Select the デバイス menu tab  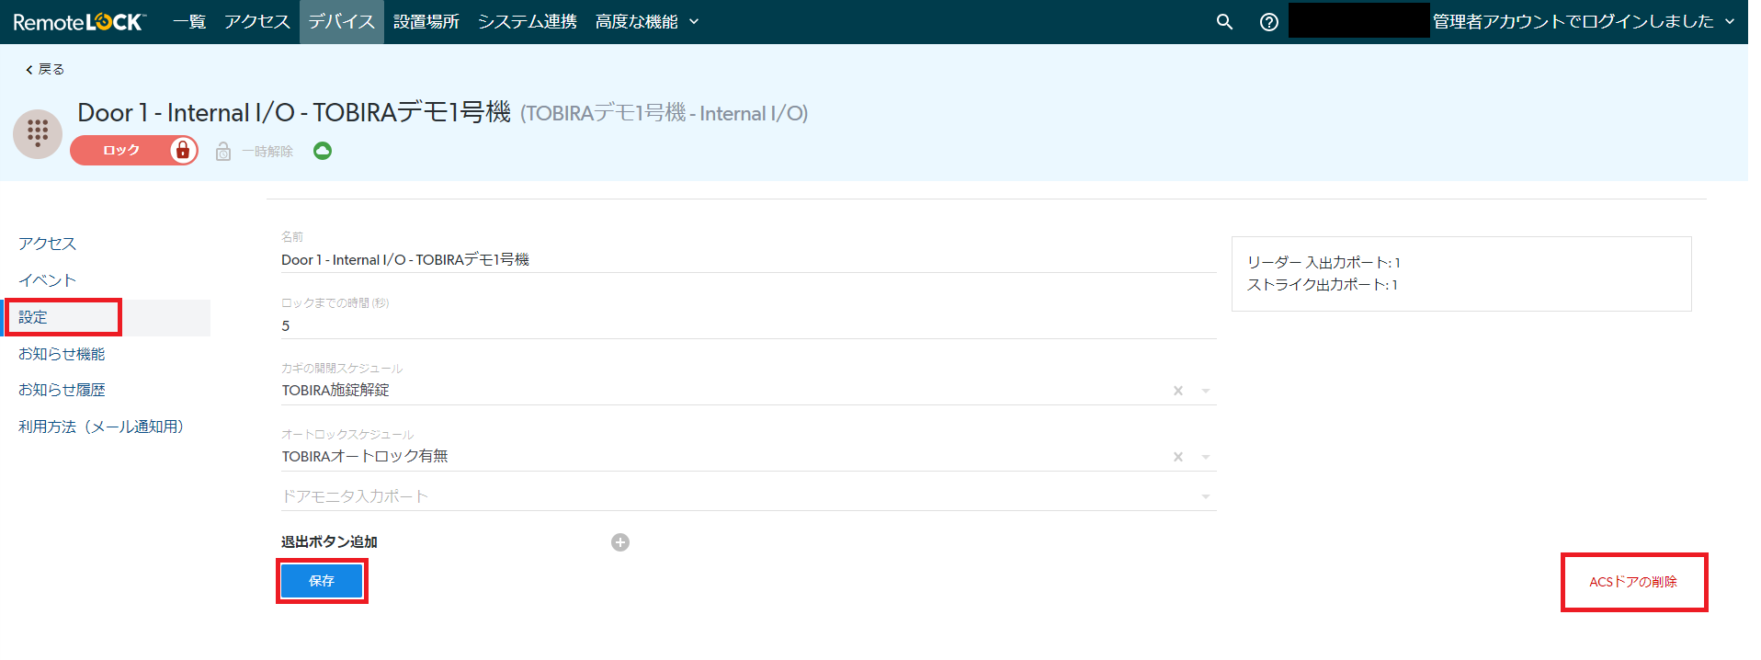point(342,22)
